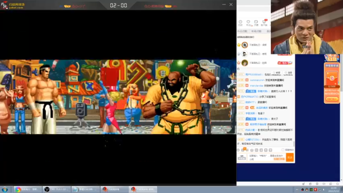Toggle the checkbox beside chat toolbar icons
This screenshot has height=193, width=343.
[x=283, y=150]
